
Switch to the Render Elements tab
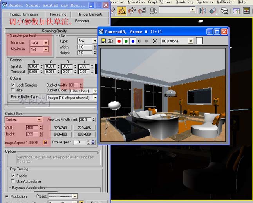point(90,14)
